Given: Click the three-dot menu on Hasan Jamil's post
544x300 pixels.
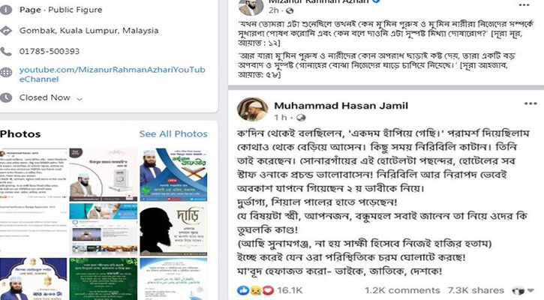Looking at the screenshot, I should (x=530, y=103).
